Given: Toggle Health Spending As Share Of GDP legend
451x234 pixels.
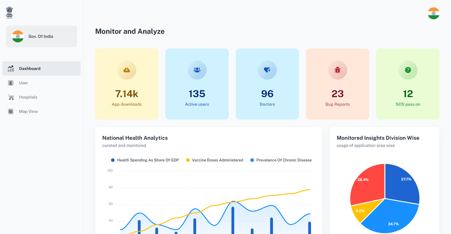Looking at the screenshot, I should click(x=145, y=160).
